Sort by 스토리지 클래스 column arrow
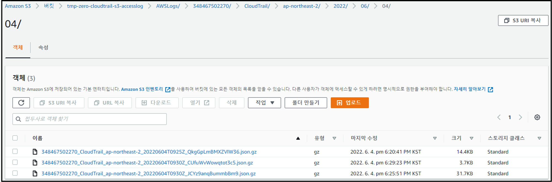Image resolution: width=552 pixels, height=182 pixels. click(539, 138)
